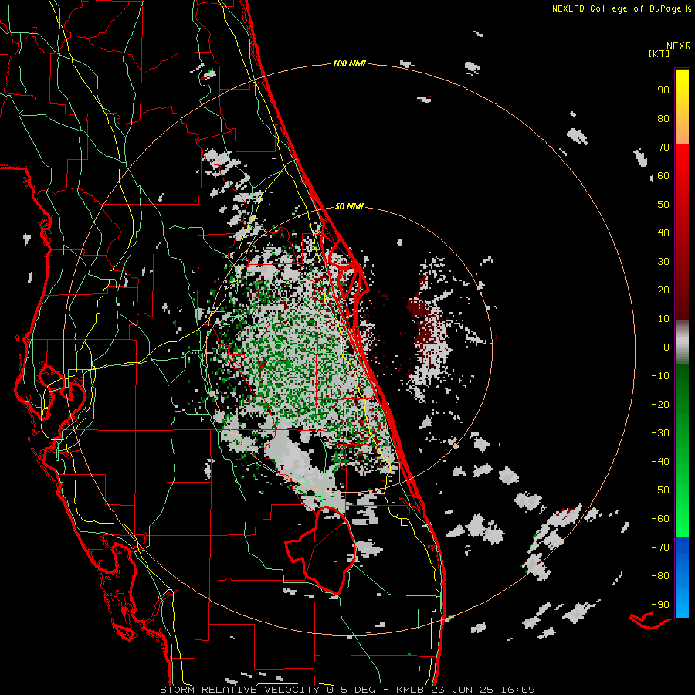Click the 50 value on the velocity scale

[x=663, y=205]
